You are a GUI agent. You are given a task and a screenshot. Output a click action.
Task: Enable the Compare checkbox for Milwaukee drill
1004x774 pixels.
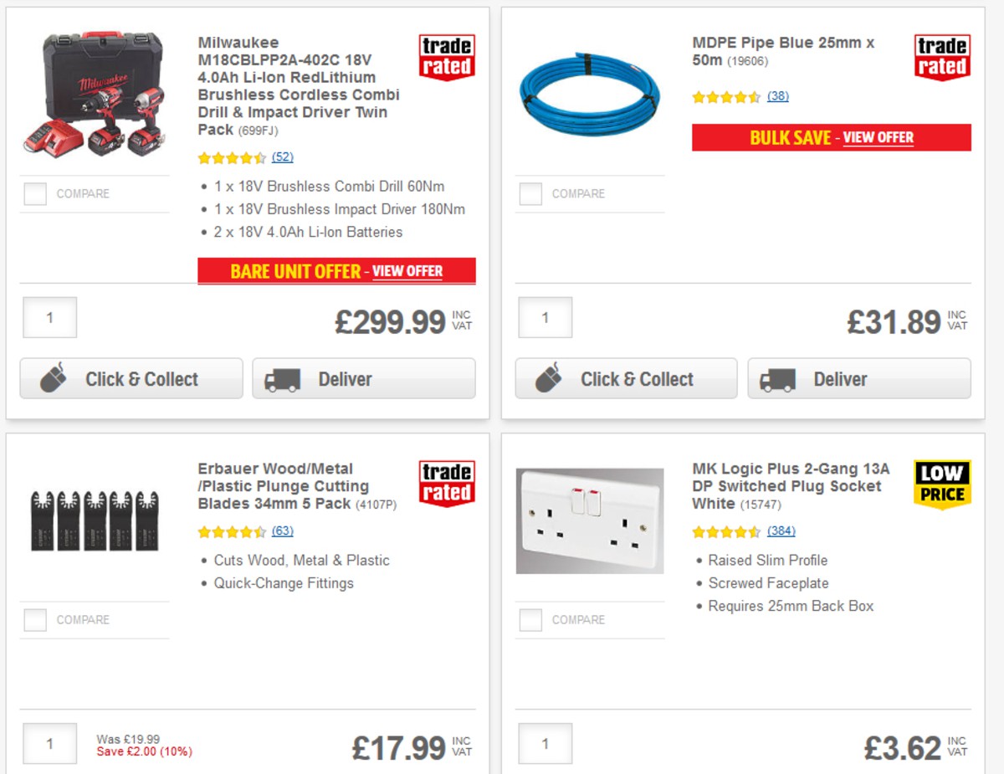[x=34, y=193]
